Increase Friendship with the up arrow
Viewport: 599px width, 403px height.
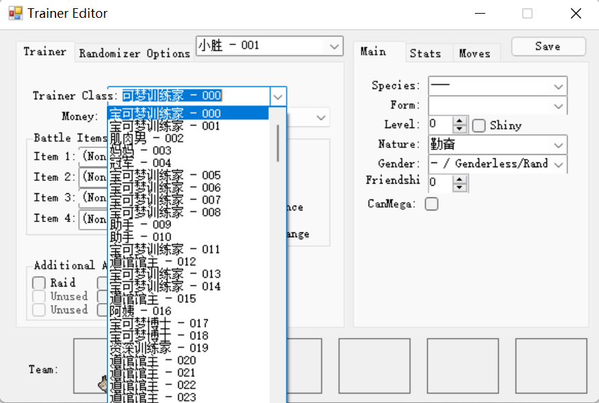(x=460, y=179)
